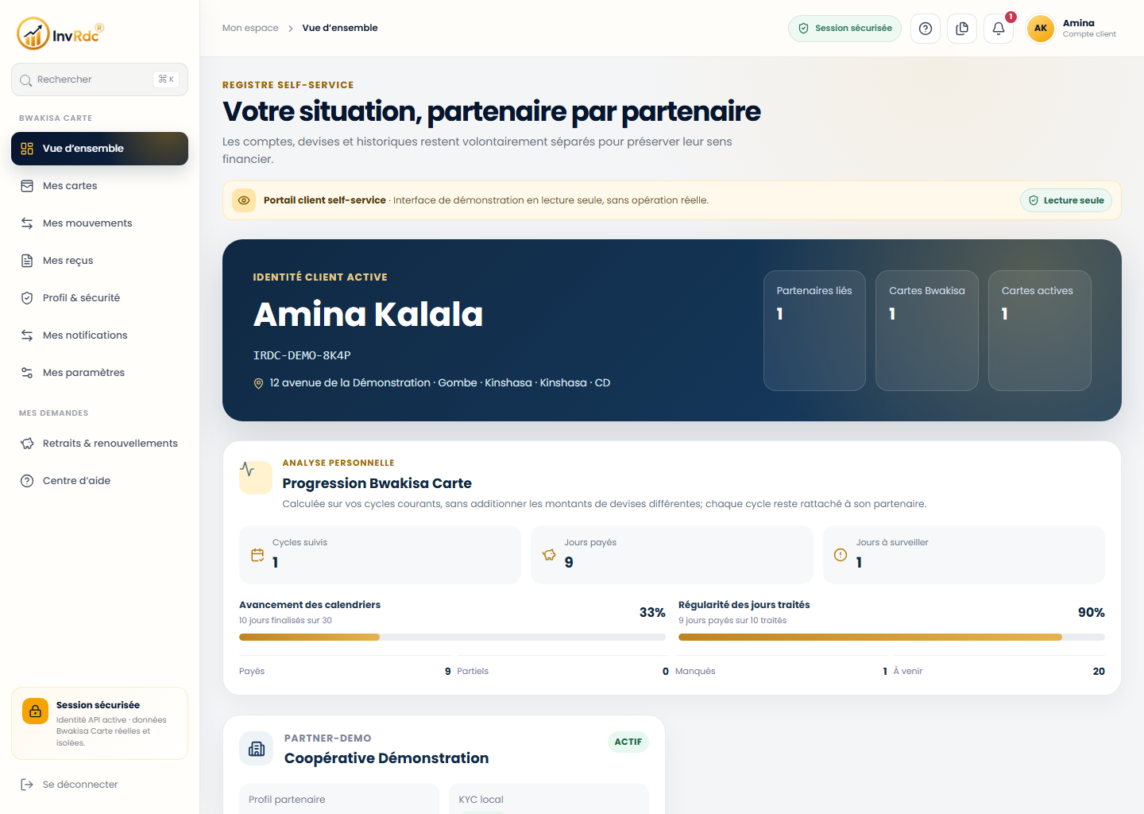The height and width of the screenshot is (814, 1144).
Task: Click the InvRdc logo
Action: 60,33
